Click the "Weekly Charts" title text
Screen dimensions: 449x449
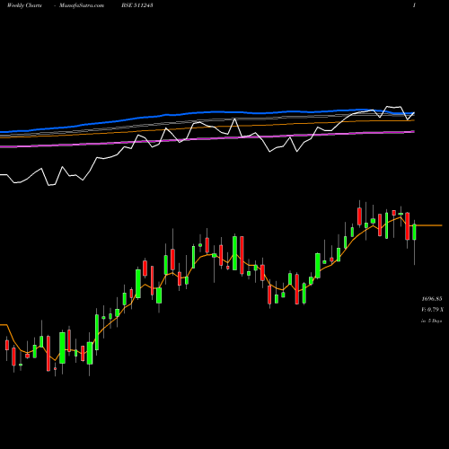(x=24, y=5)
